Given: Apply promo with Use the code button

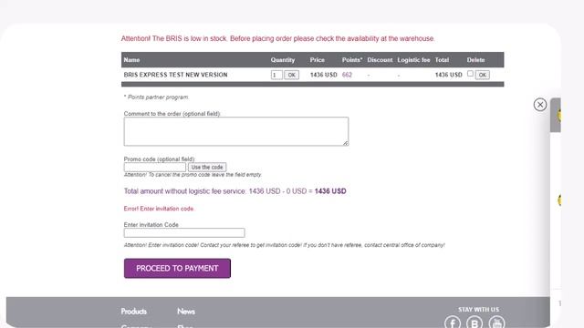Looking at the screenshot, I should pos(207,167).
